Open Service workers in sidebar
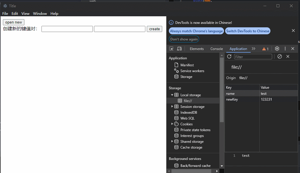 click(192, 71)
